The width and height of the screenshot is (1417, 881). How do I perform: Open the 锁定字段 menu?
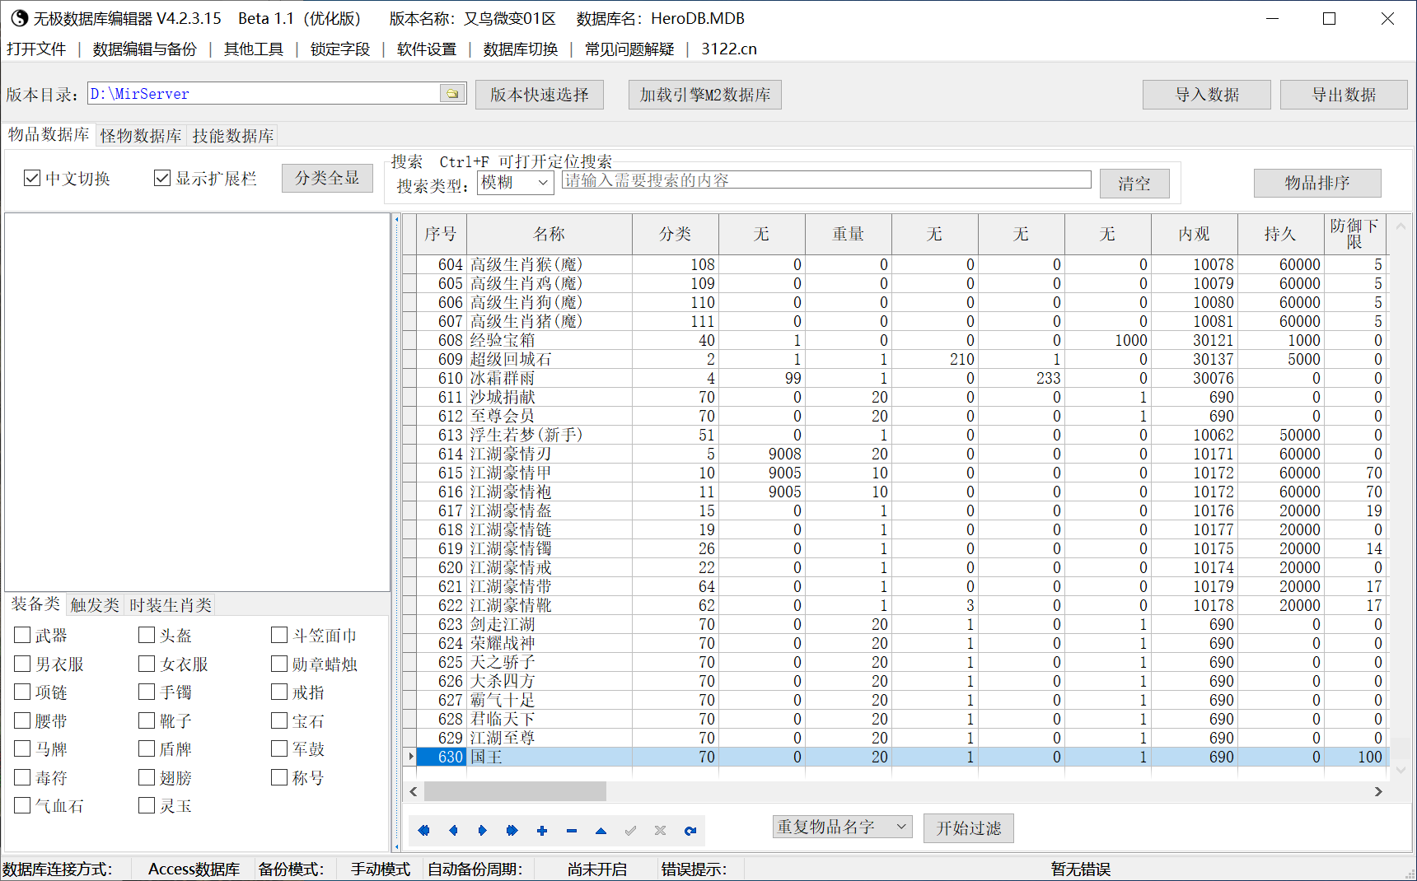[340, 49]
